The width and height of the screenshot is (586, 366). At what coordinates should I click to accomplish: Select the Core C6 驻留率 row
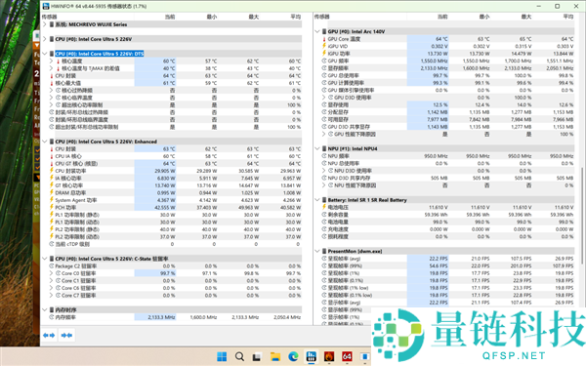(x=176, y=288)
